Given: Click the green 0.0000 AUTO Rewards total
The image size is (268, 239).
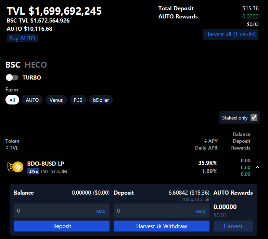Looking at the screenshot, I should coord(251,16).
